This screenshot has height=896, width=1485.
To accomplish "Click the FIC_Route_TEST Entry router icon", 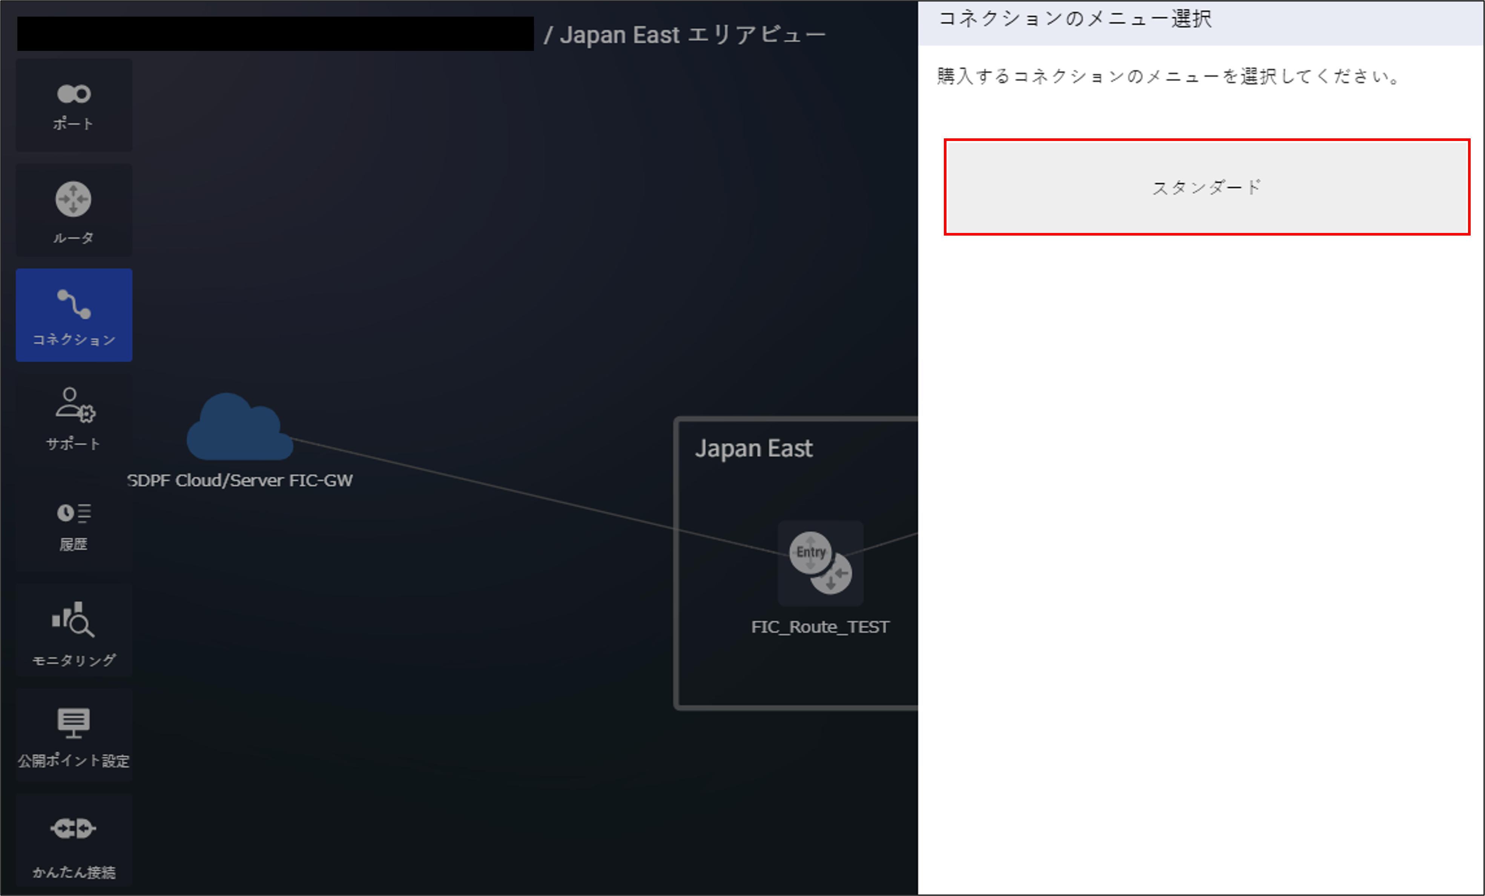I will [820, 563].
